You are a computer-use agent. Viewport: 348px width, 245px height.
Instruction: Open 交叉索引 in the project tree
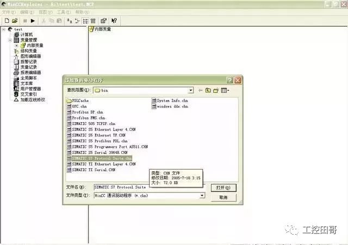pos(29,95)
